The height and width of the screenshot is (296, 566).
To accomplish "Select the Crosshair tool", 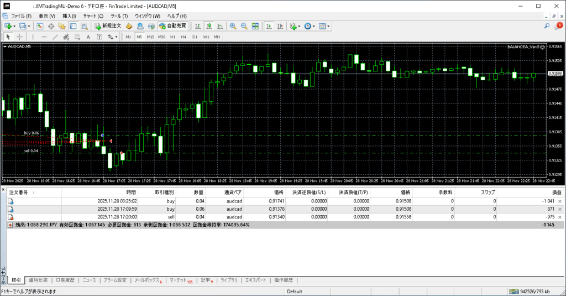I will (x=19, y=37).
